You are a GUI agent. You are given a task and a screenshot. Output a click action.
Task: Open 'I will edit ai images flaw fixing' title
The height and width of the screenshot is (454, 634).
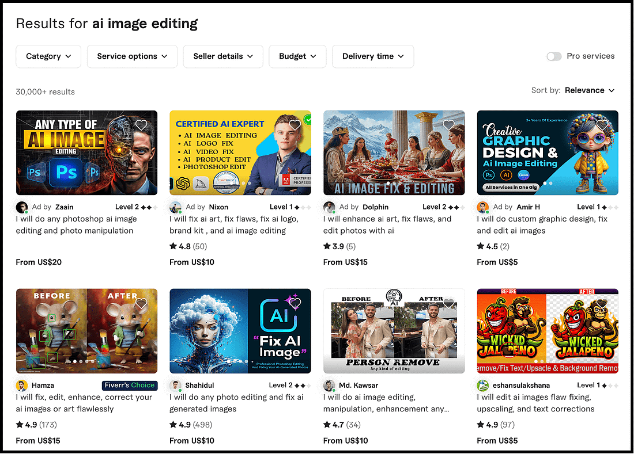point(536,403)
